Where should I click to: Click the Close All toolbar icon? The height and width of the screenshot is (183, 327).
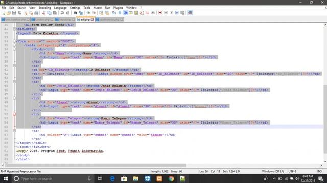click(31, 13)
